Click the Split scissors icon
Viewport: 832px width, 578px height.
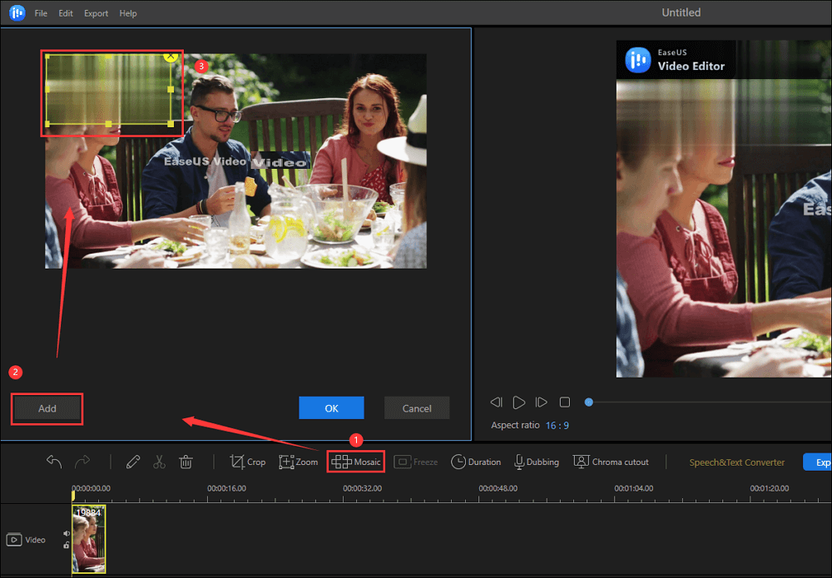160,462
